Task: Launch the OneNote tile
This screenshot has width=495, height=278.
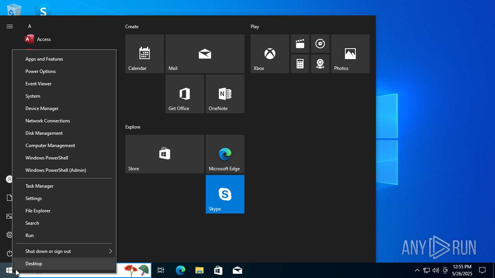Action: click(x=225, y=94)
